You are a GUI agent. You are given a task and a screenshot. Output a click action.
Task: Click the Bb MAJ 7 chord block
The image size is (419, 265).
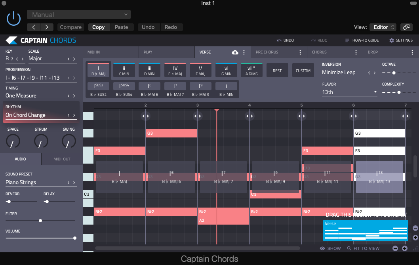[x=223, y=177]
